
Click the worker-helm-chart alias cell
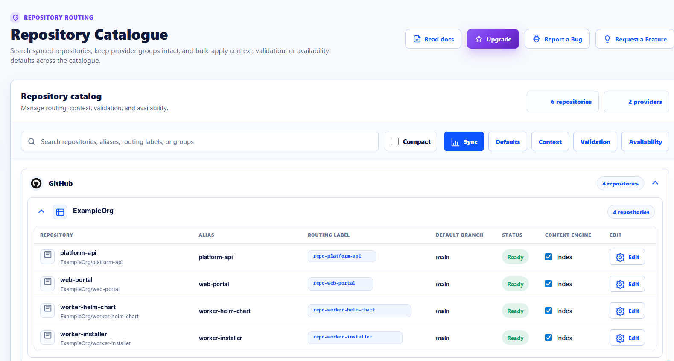pyautogui.click(x=225, y=311)
